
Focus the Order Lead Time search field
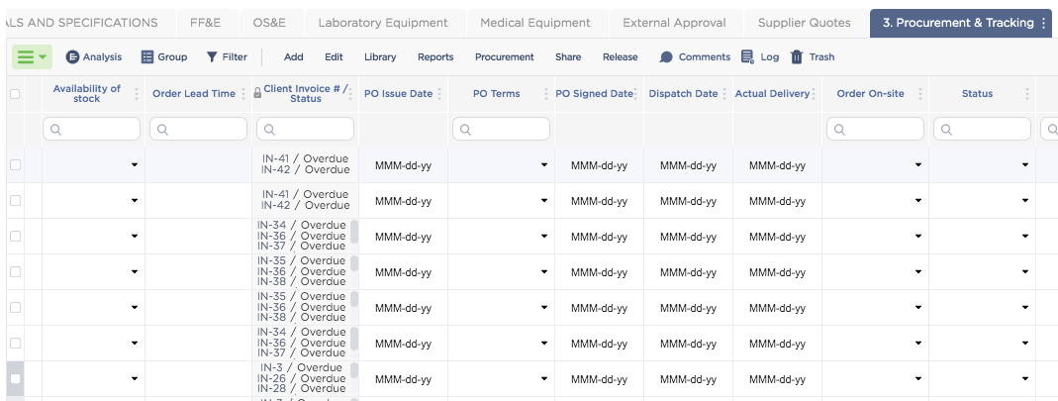198,129
